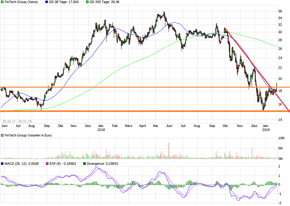Screen dimensions: 290x206
Task: Click the MACD axis value -2
Action: 280,203
